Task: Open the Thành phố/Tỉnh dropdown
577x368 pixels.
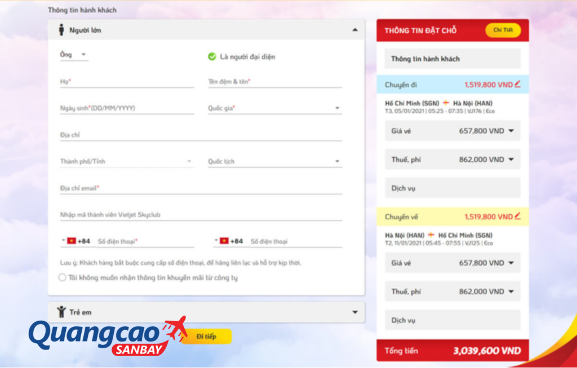Action: point(127,162)
